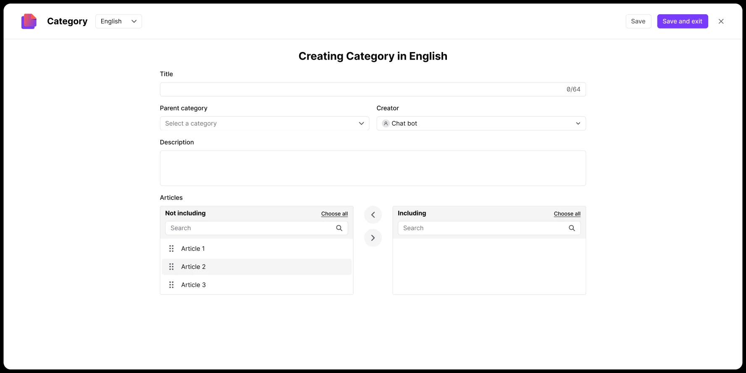Click the magnifier in Including search

[572, 228]
